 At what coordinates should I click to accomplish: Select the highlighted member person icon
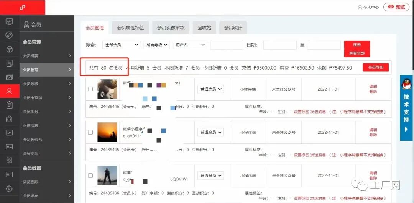10,91
